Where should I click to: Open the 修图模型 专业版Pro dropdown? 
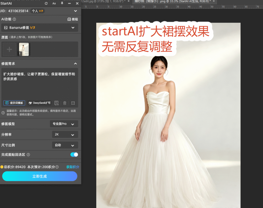[x=64, y=124]
